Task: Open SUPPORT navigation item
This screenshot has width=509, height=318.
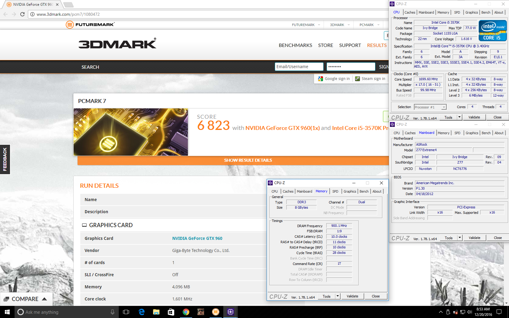Action: pos(350,45)
